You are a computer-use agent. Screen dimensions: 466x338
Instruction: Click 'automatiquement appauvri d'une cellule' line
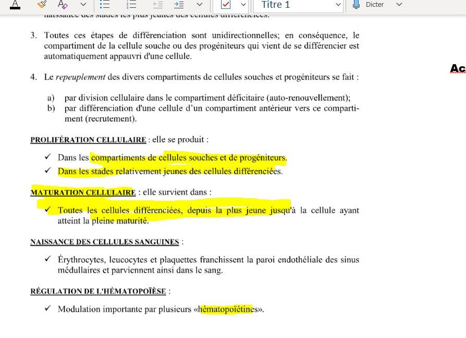point(118,56)
